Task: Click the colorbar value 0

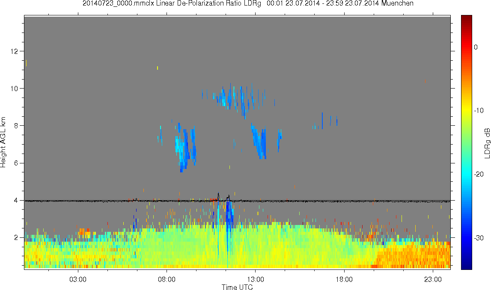Action: coord(476,47)
